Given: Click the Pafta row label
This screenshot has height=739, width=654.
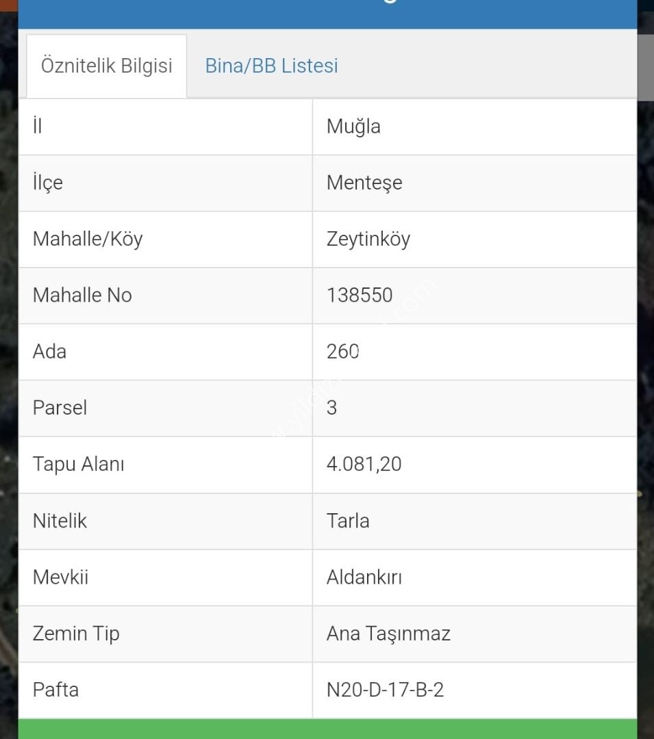Looking at the screenshot, I should click(x=55, y=690).
